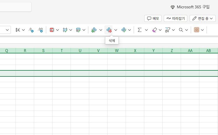The width and height of the screenshot is (218, 135).
Task: Expand the delete cells dropdown arrow
Action: coord(116,30)
